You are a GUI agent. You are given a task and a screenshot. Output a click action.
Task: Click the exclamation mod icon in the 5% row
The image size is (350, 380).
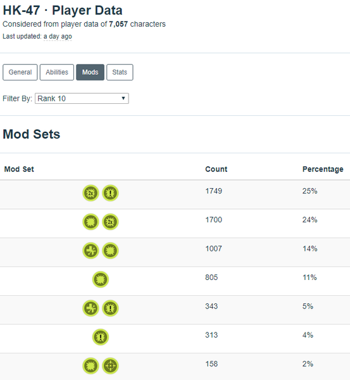[110, 308]
